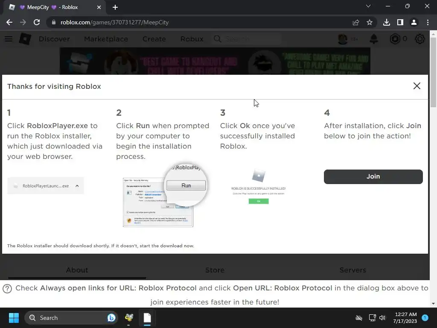Switch to the Servers tab

tap(353, 270)
